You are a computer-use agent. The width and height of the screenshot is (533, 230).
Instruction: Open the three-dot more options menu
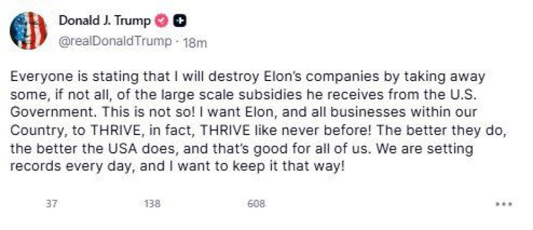point(504,204)
